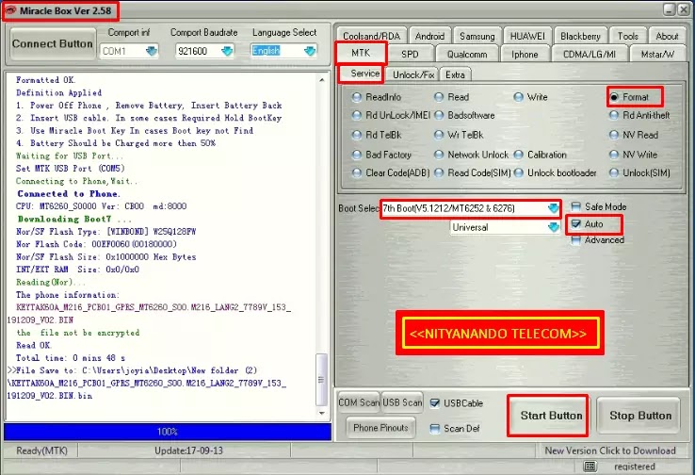Viewport: 695px width, 475px height.
Task: Click the log scrollbar down arrow
Action: click(x=322, y=413)
